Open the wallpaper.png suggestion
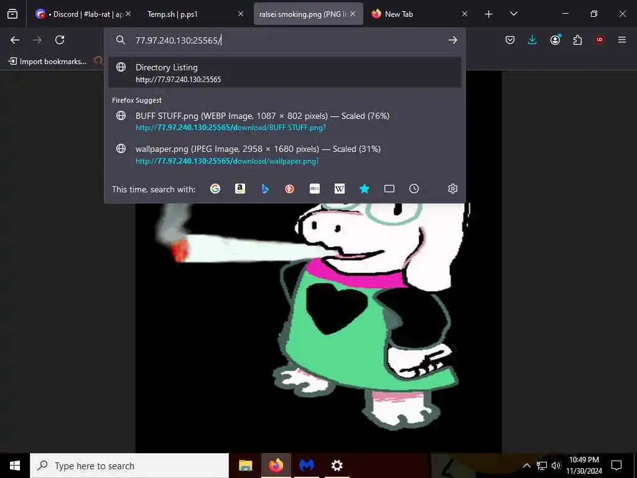637x478 pixels. point(285,154)
